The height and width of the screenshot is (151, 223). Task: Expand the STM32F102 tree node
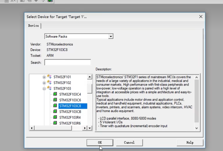[44, 83]
